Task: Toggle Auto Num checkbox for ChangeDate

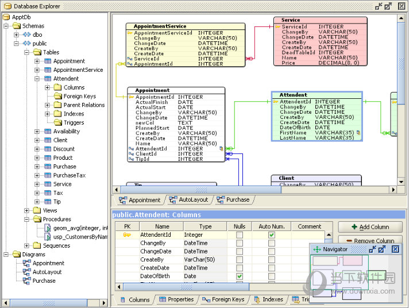Action: click(272, 252)
